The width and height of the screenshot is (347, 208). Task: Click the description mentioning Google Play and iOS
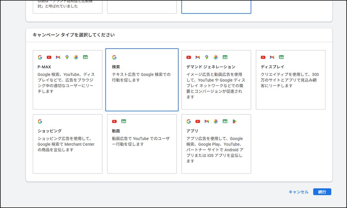[215, 150]
